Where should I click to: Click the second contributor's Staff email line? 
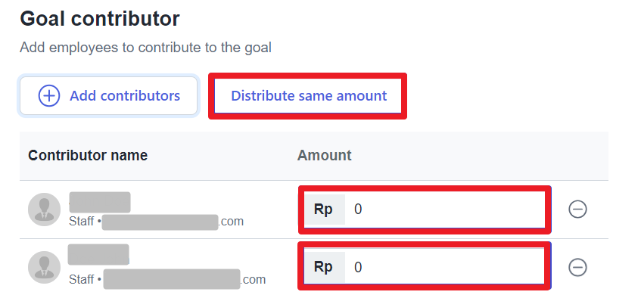tap(167, 279)
